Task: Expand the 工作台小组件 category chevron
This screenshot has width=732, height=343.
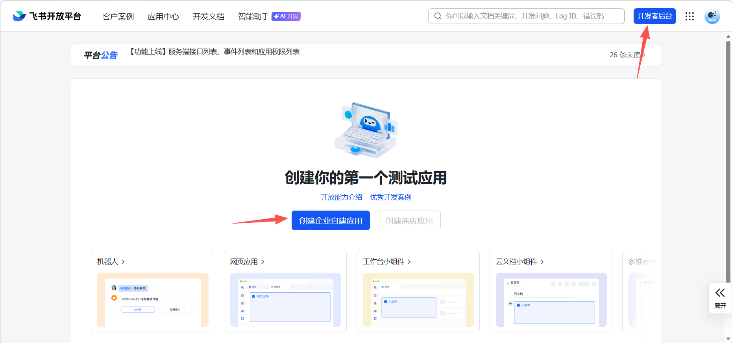Action: (x=409, y=262)
